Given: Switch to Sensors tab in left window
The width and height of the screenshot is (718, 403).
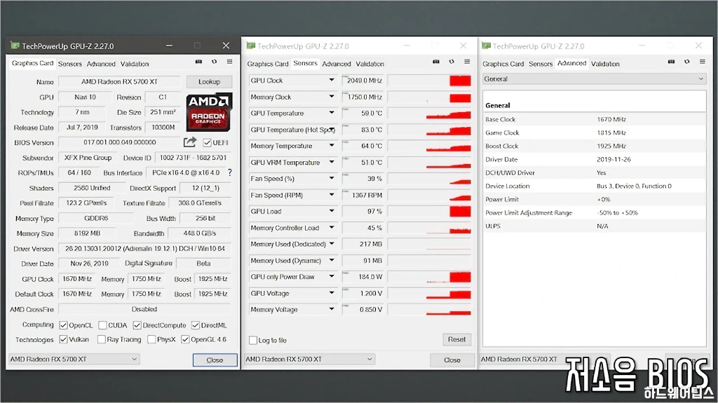Looking at the screenshot, I should point(69,64).
